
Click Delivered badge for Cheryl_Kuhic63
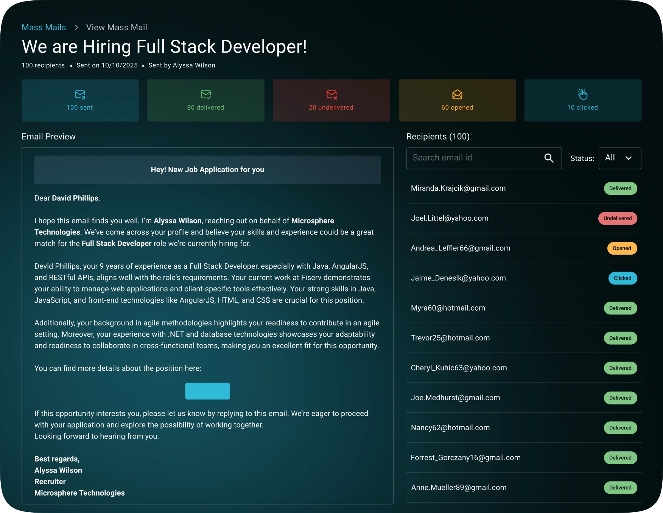pyautogui.click(x=620, y=368)
